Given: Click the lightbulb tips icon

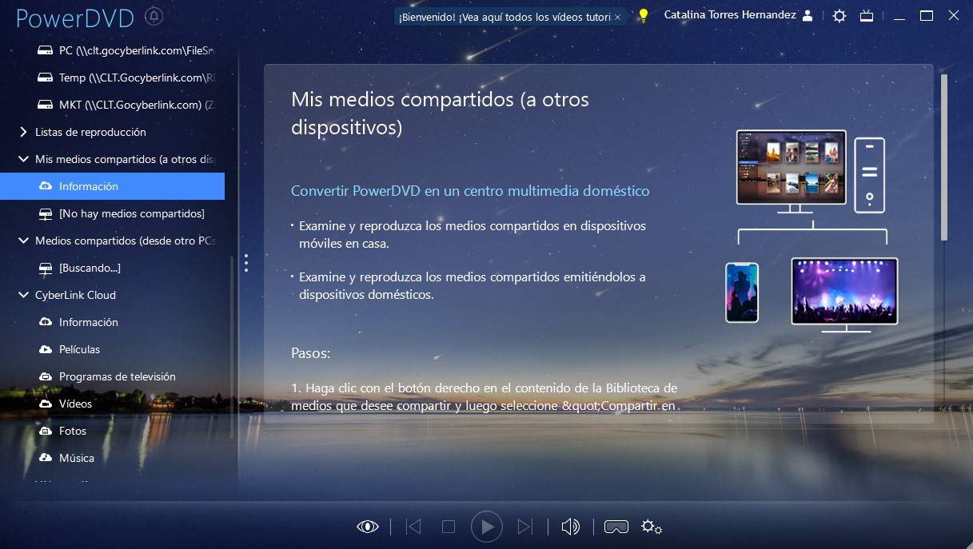Looking at the screenshot, I should tap(643, 16).
